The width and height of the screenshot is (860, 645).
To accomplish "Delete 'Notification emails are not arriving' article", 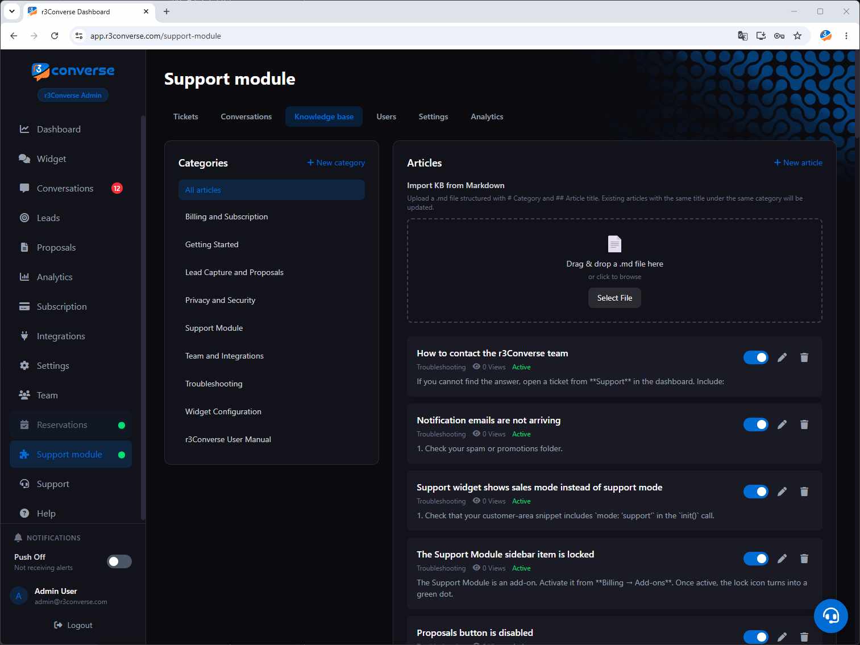I will [x=804, y=425].
